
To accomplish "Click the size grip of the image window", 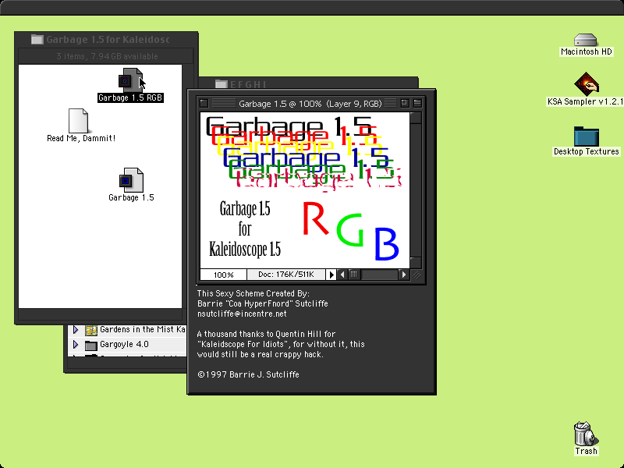I will coord(417,275).
